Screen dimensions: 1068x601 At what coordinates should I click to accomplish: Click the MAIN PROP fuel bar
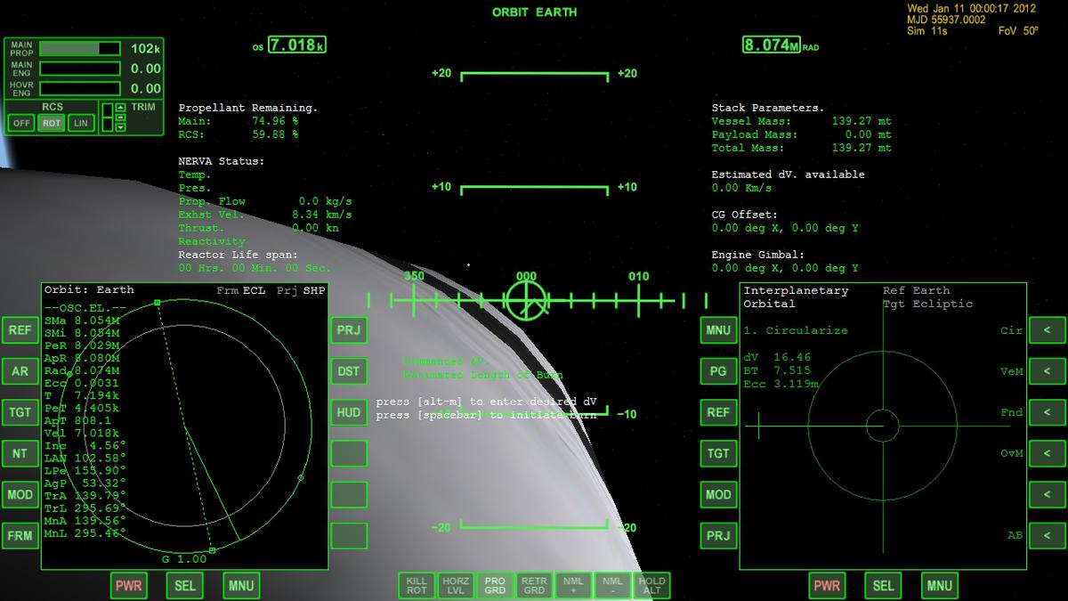point(79,48)
